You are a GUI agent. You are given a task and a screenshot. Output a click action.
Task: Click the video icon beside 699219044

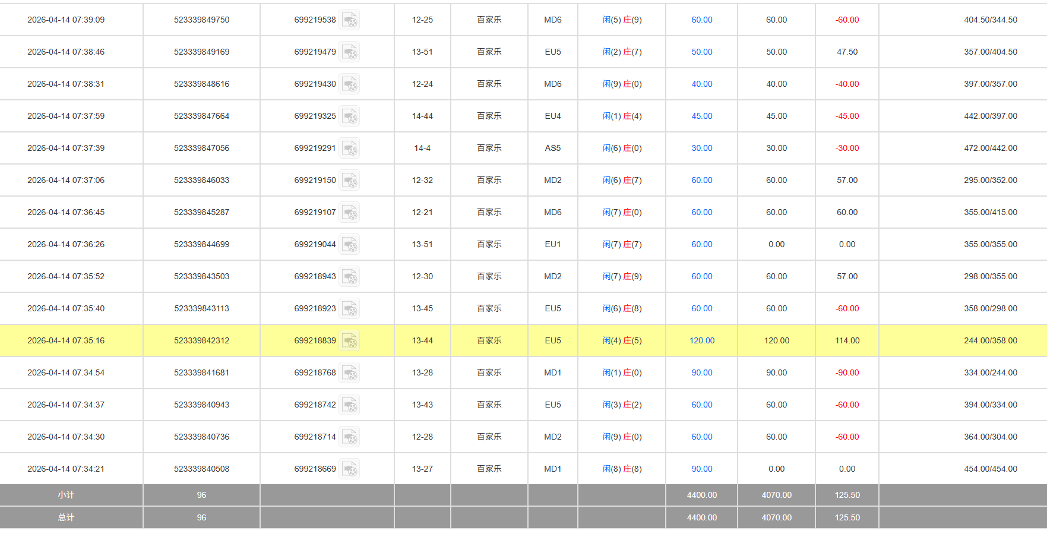[349, 245]
